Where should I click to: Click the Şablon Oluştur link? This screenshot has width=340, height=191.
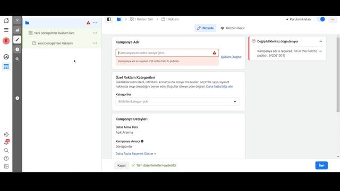click(x=231, y=57)
